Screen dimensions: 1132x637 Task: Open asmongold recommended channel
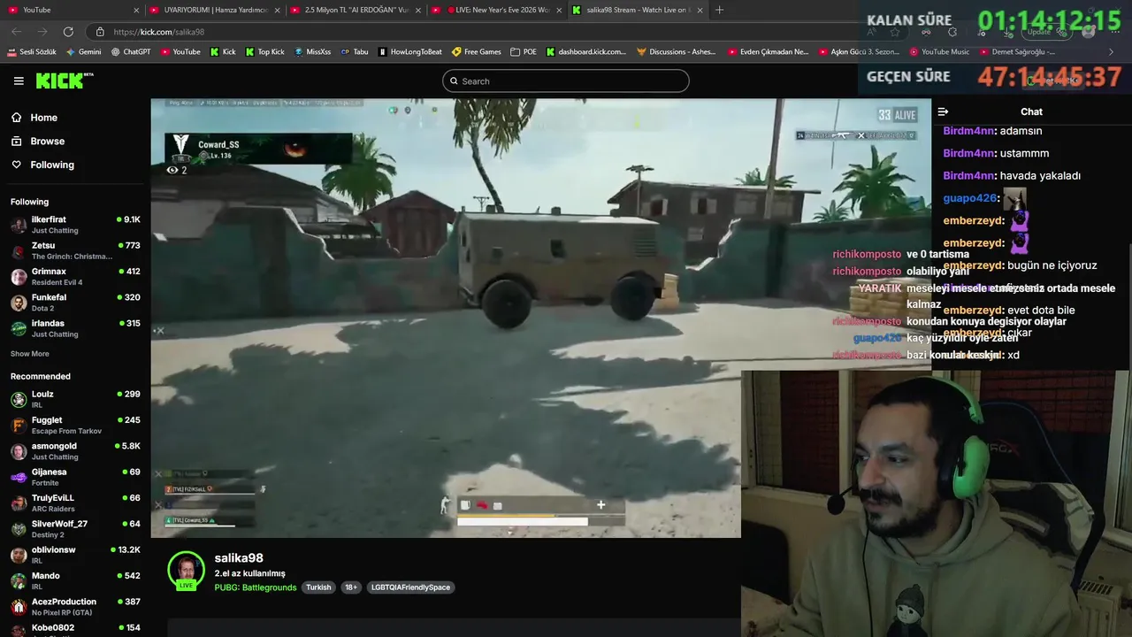[75, 451]
